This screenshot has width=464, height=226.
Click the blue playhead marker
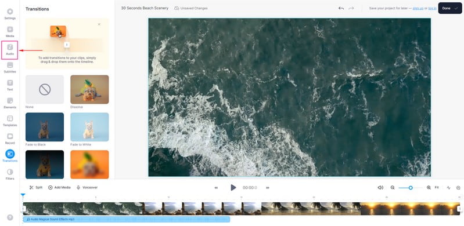pyautogui.click(x=23, y=195)
